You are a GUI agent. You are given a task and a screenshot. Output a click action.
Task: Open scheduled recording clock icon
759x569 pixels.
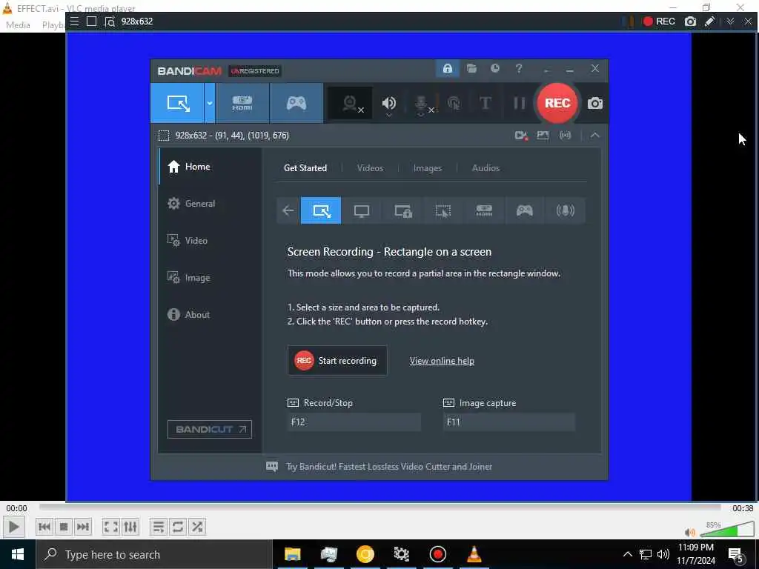[494, 68]
